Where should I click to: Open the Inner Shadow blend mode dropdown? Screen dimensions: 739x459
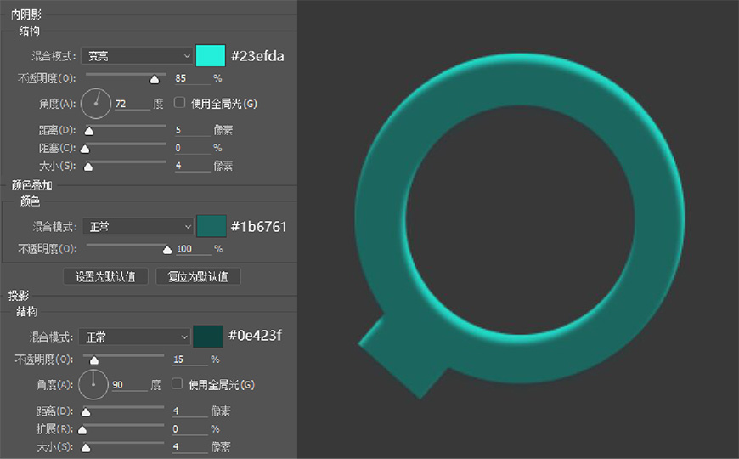point(138,56)
